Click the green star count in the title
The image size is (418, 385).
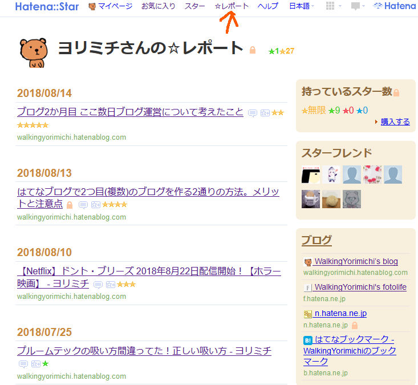274,51
